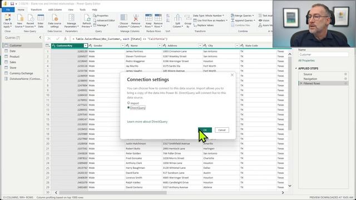
Task: Click the save icon in title bar
Action: (12, 4)
